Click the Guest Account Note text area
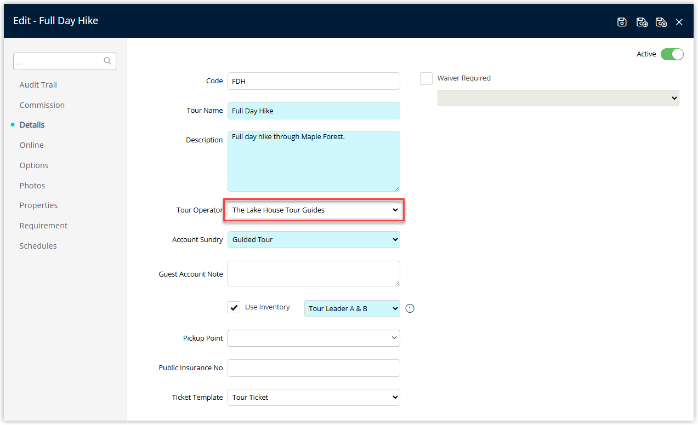This screenshot has height=425, width=698. pyautogui.click(x=314, y=273)
